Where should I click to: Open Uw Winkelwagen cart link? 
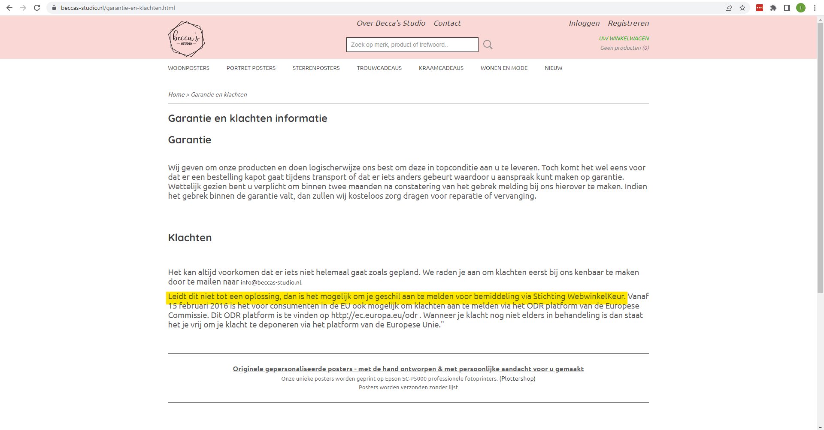click(624, 38)
